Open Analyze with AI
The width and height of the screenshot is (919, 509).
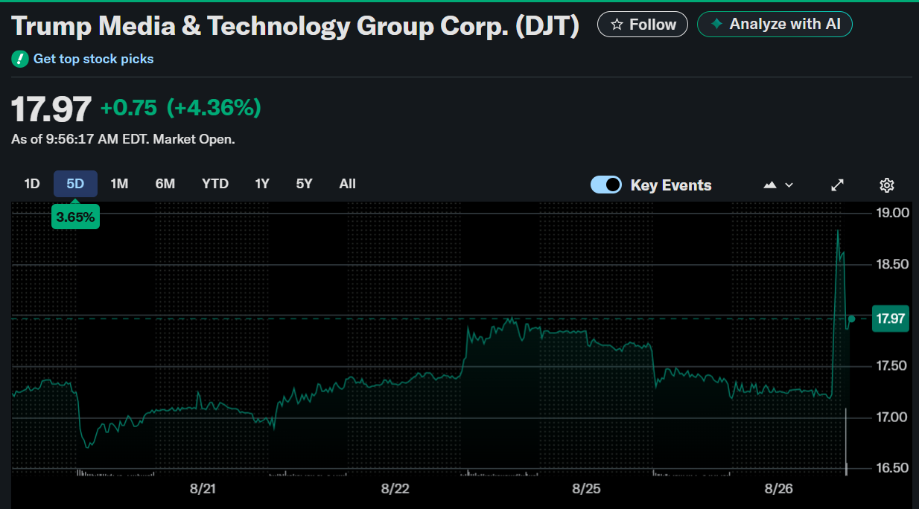pyautogui.click(x=775, y=25)
